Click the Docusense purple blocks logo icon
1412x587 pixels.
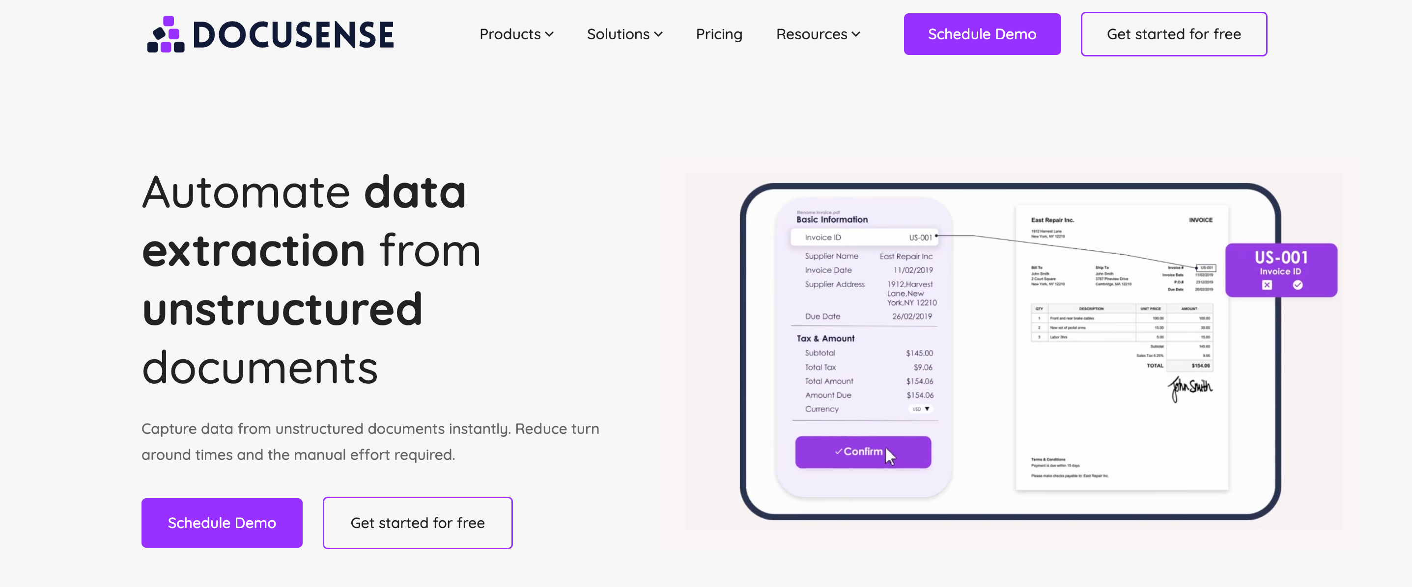point(166,34)
